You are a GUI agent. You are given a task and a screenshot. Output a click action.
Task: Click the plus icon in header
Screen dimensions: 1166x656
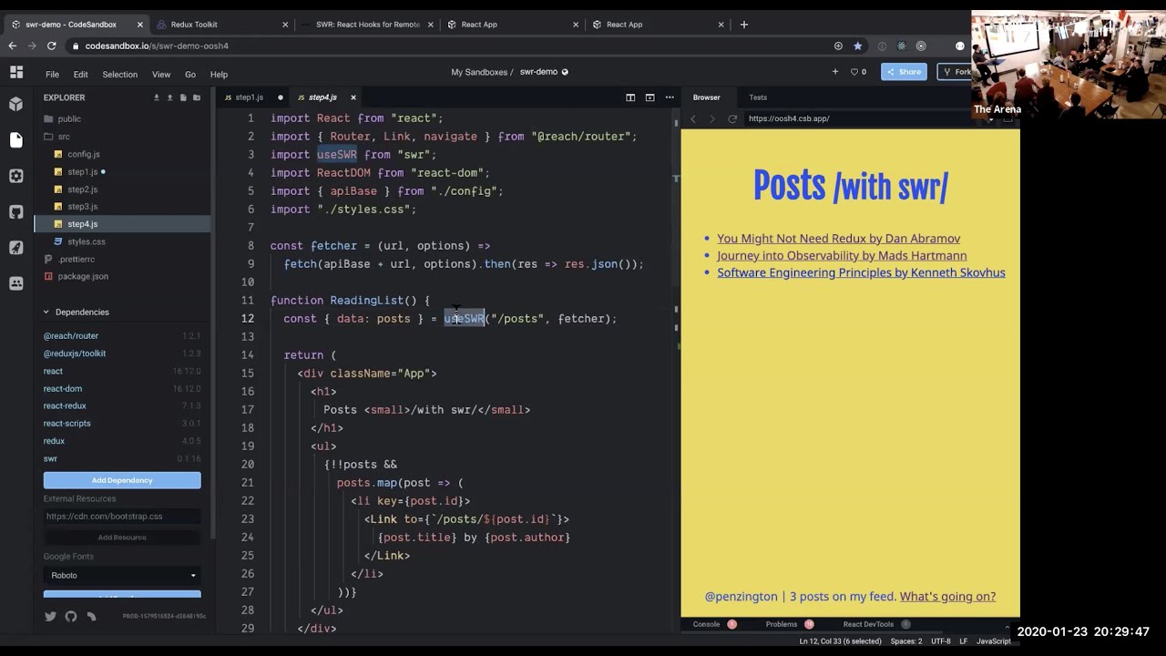pyautogui.click(x=834, y=72)
